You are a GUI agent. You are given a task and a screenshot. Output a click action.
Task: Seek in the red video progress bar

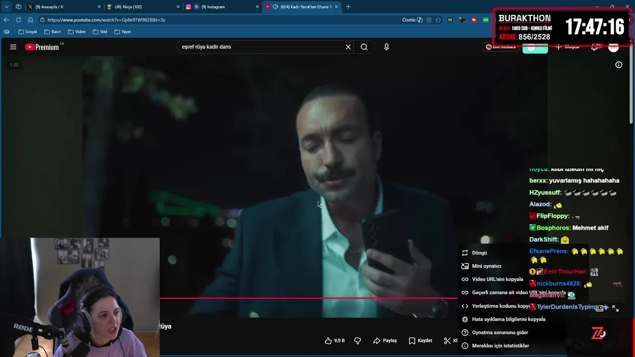pos(309,298)
